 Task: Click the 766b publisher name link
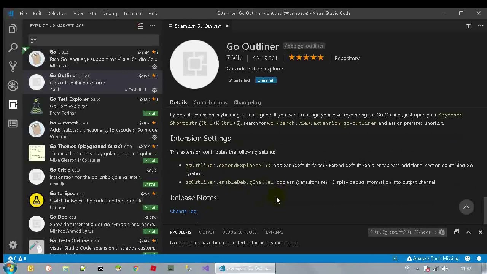tap(234, 58)
